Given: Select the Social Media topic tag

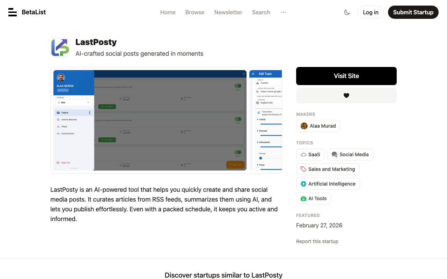Looking at the screenshot, I should click(350, 154).
